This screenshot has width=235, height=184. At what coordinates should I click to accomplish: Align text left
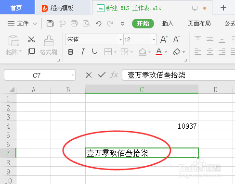tap(198, 52)
